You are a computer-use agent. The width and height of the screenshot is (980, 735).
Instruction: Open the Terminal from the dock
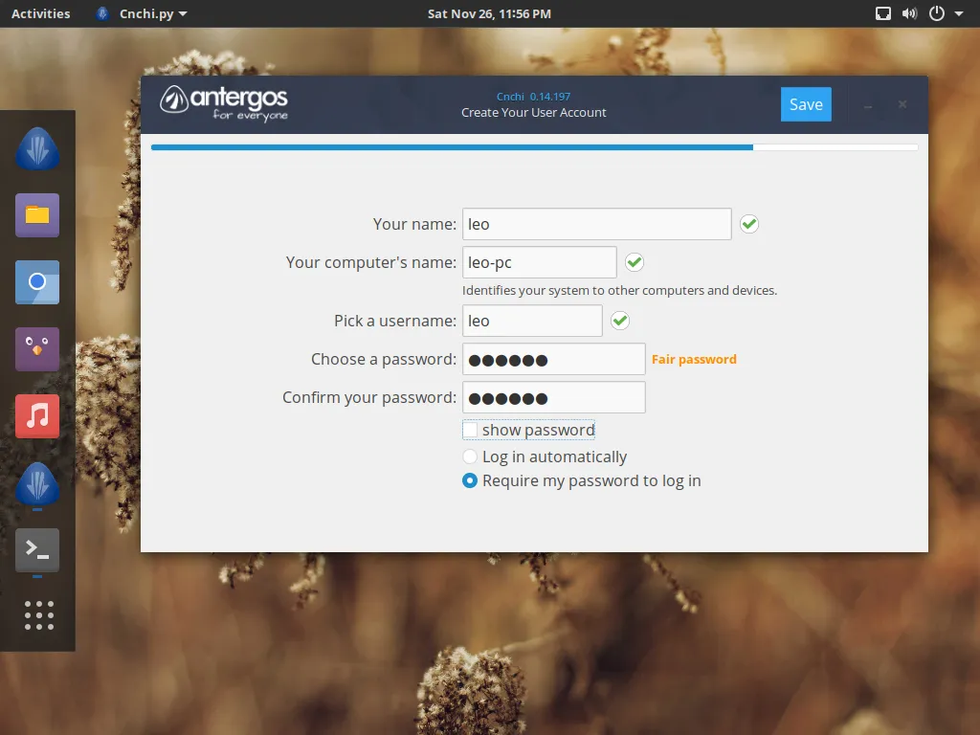pyautogui.click(x=37, y=550)
